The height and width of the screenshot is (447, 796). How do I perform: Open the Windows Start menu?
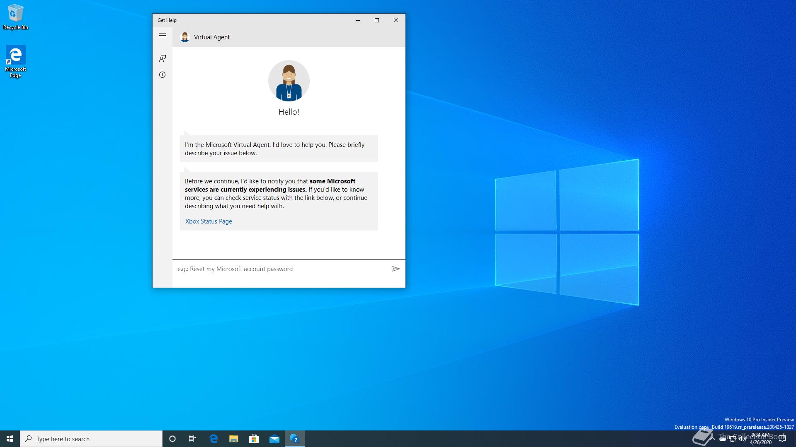click(x=10, y=439)
